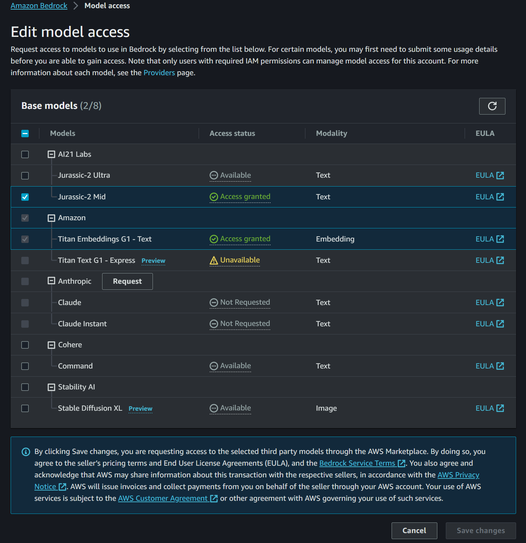
Task: Check the Jurassic-2 Ultra checkbox
Action: point(25,176)
